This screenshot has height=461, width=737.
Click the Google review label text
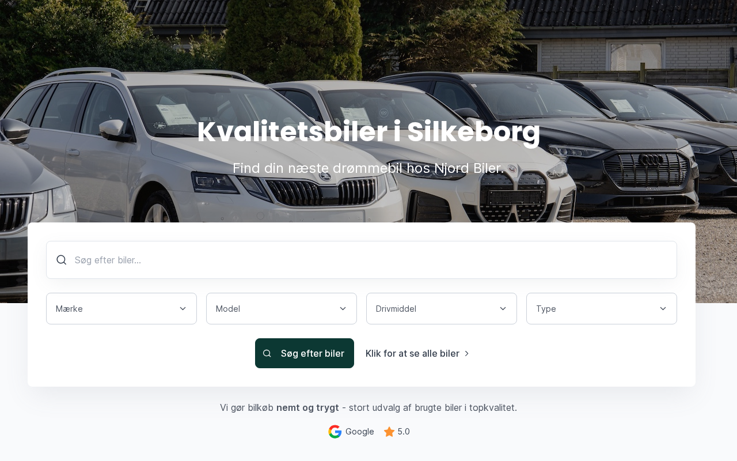(x=360, y=432)
